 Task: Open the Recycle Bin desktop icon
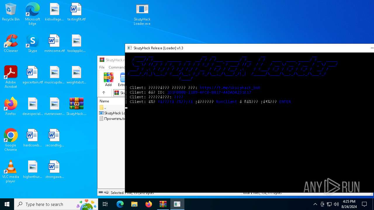click(x=11, y=12)
